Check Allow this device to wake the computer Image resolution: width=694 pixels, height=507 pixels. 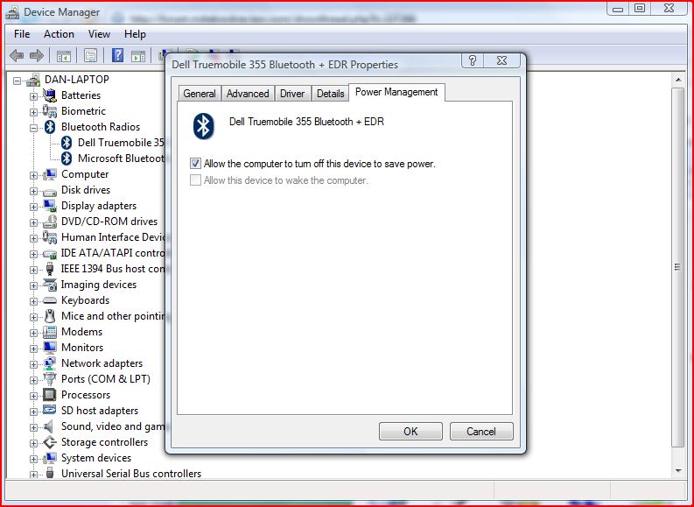(x=195, y=180)
